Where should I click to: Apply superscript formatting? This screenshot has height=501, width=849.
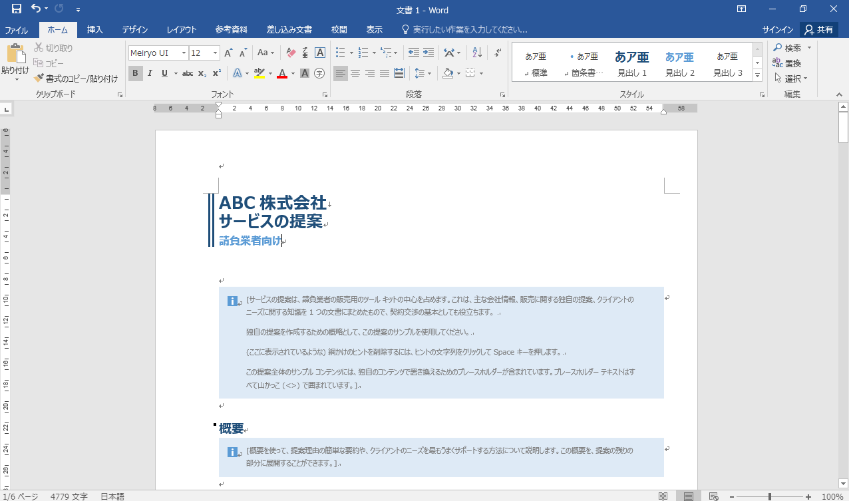[x=217, y=73]
